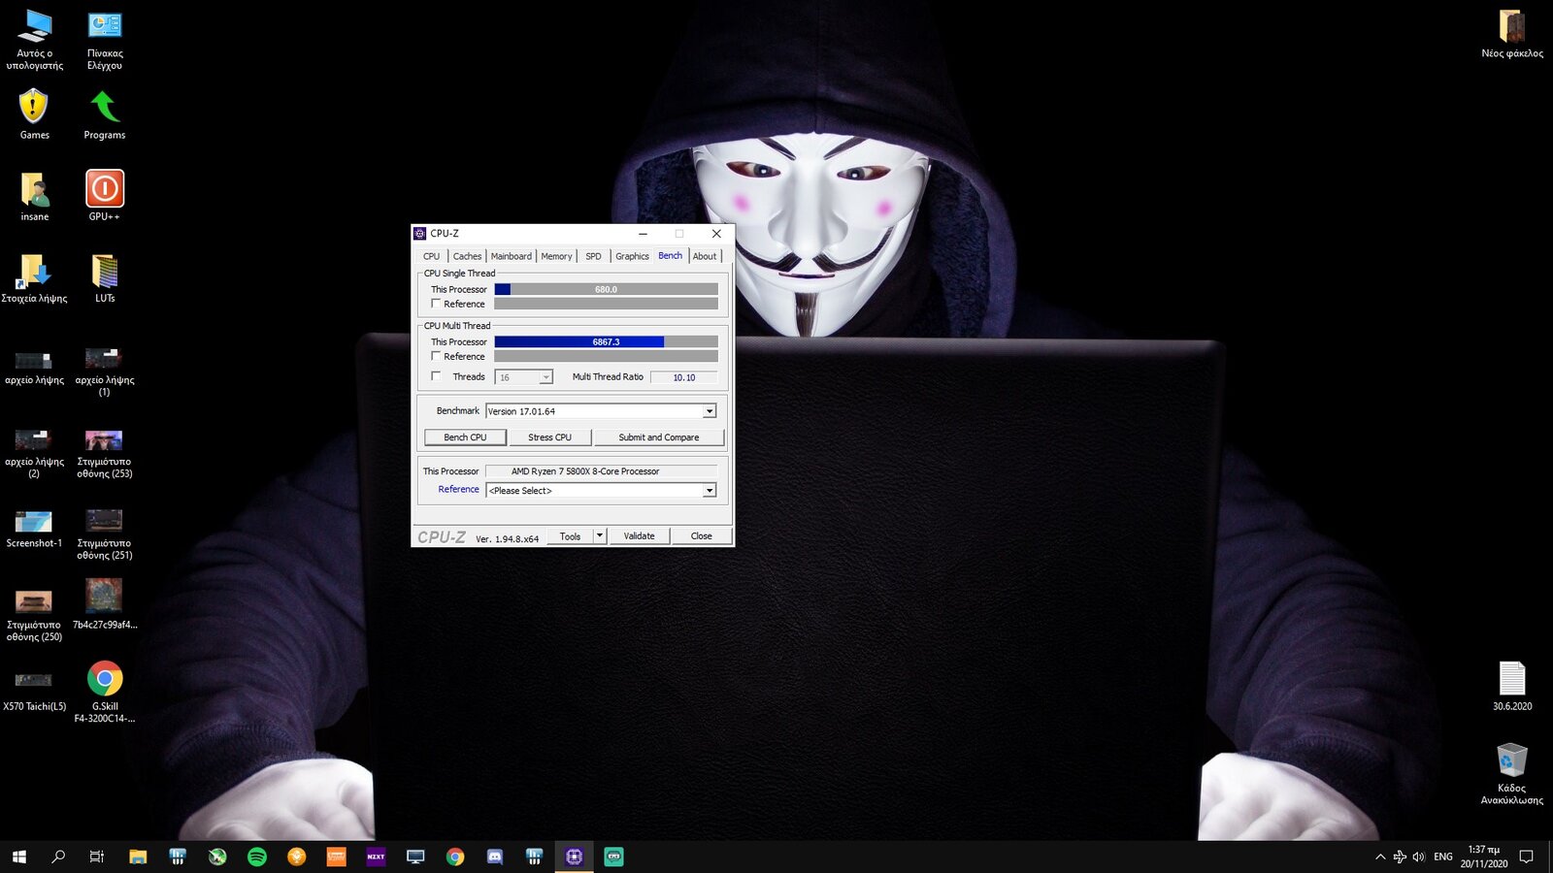Click the volume speaker tray icon

tap(1419, 857)
